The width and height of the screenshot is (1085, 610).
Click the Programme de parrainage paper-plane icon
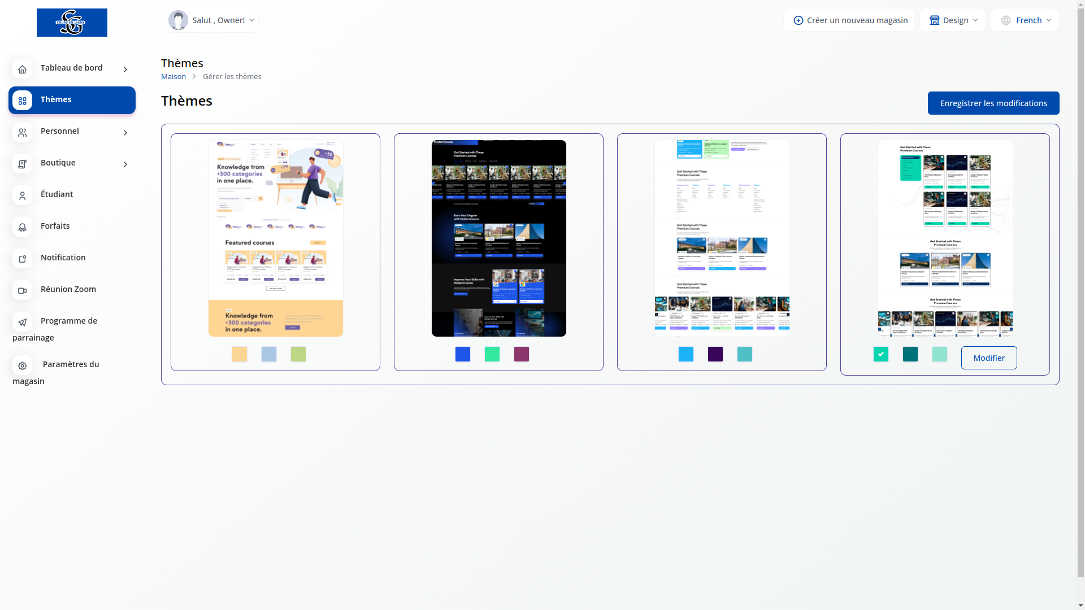(22, 322)
